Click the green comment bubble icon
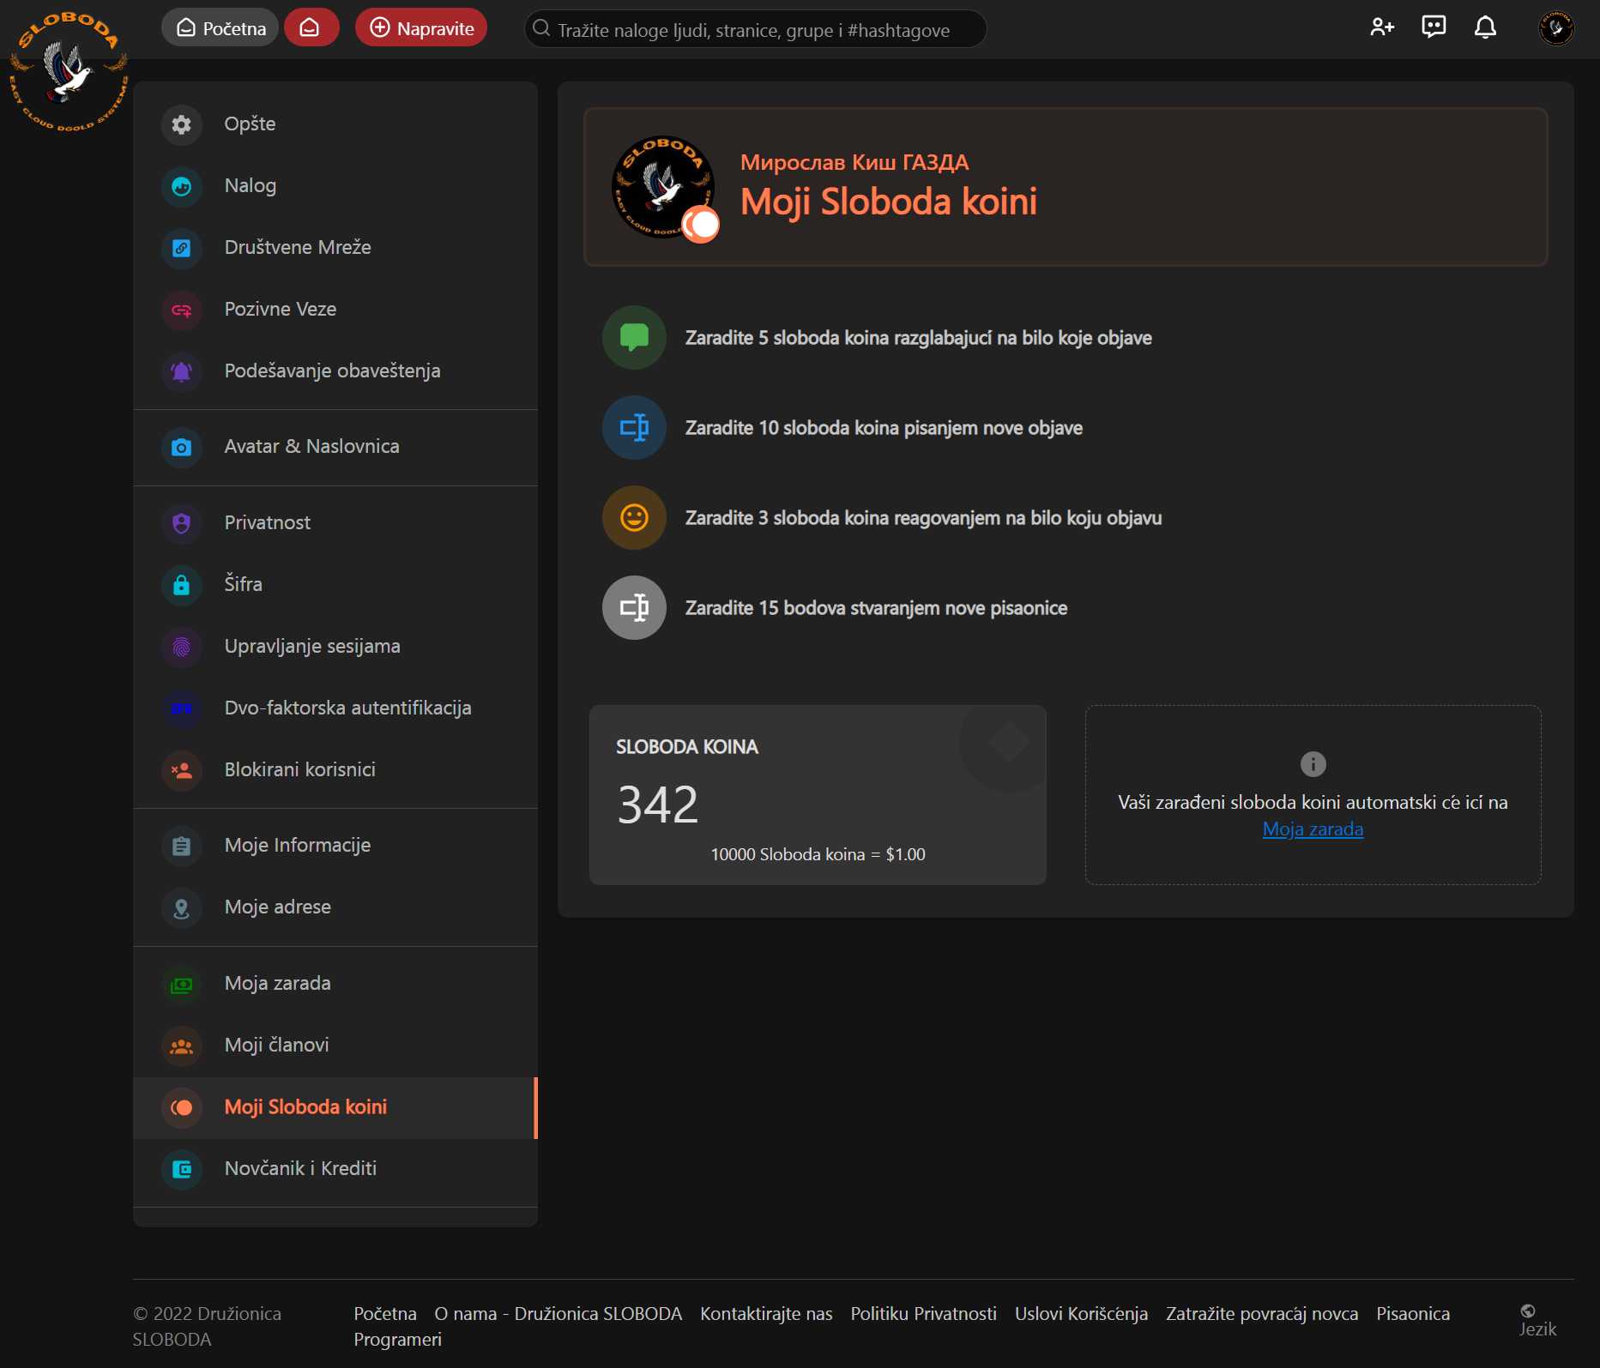Viewport: 1600px width, 1368px height. [634, 338]
